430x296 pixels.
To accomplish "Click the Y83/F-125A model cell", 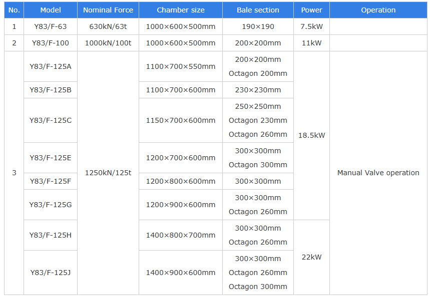I will [x=51, y=66].
